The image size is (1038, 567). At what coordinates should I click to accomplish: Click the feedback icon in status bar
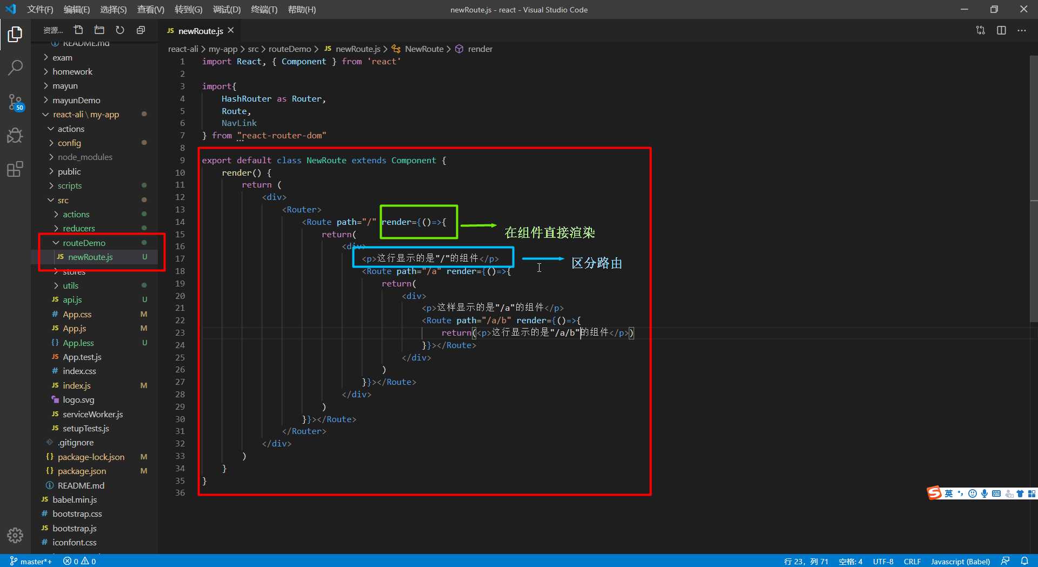coord(1005,561)
